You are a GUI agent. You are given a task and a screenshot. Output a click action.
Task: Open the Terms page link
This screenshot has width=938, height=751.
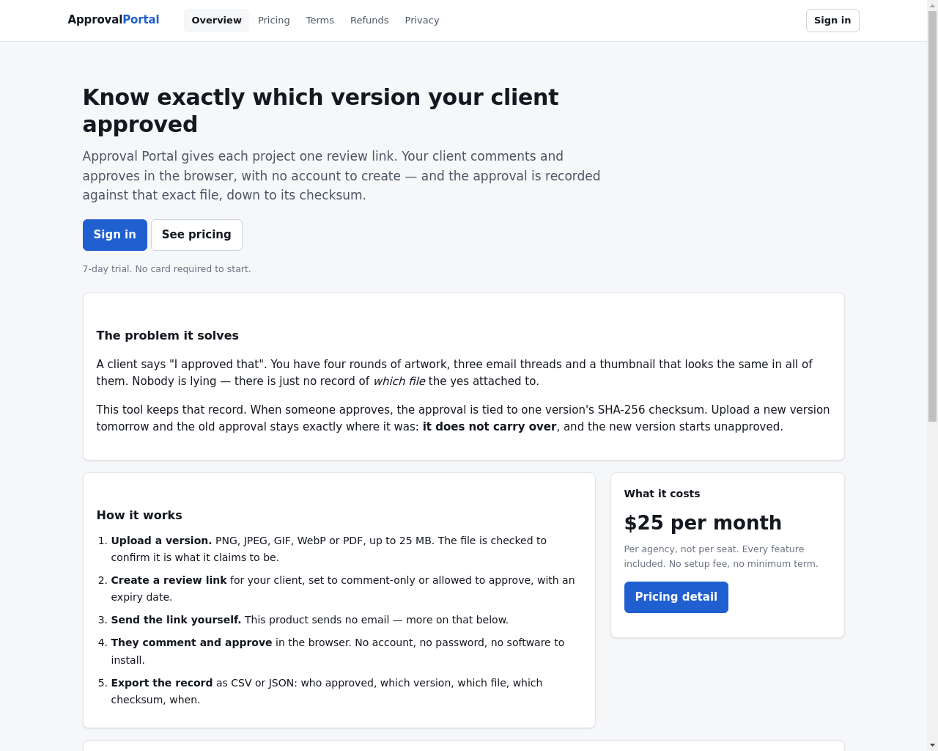(320, 21)
